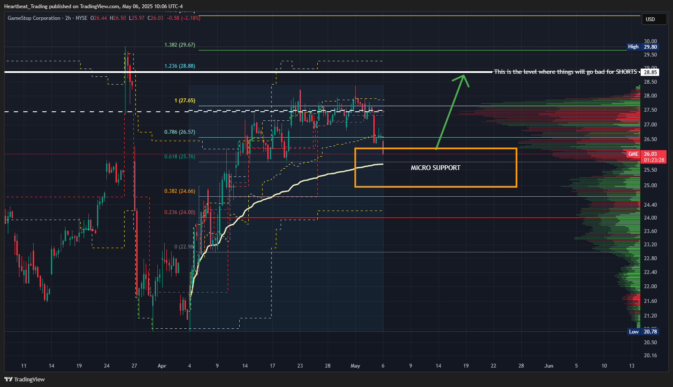673x387 pixels.
Task: Click date 6 on the time axis
Action: (x=383, y=366)
